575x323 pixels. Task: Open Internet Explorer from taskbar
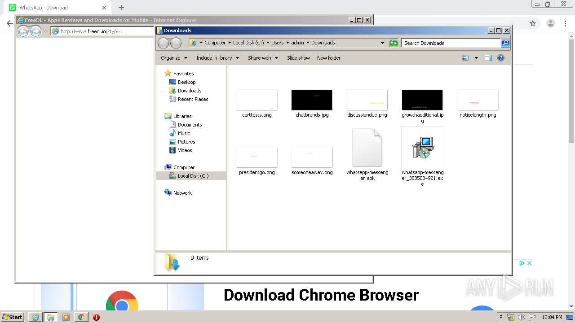35,317
